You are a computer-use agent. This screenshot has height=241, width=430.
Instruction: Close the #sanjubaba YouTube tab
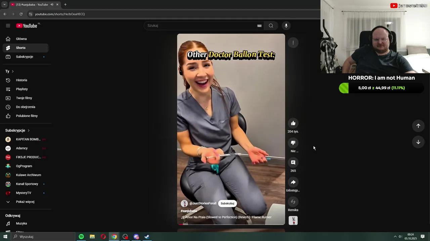(x=57, y=5)
